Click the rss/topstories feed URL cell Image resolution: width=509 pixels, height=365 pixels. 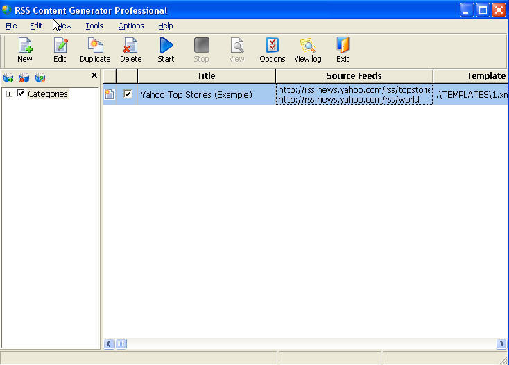coord(354,94)
